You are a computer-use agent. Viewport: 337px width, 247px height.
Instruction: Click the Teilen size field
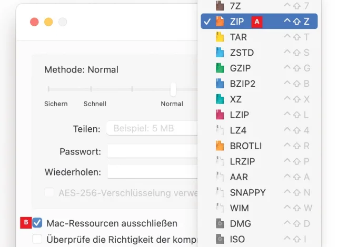point(153,128)
